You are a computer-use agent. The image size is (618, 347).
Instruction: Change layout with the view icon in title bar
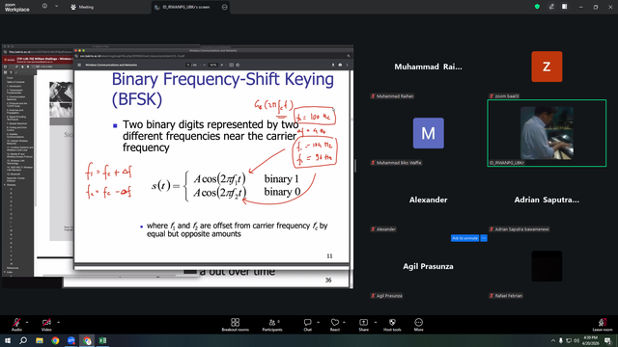click(x=565, y=7)
